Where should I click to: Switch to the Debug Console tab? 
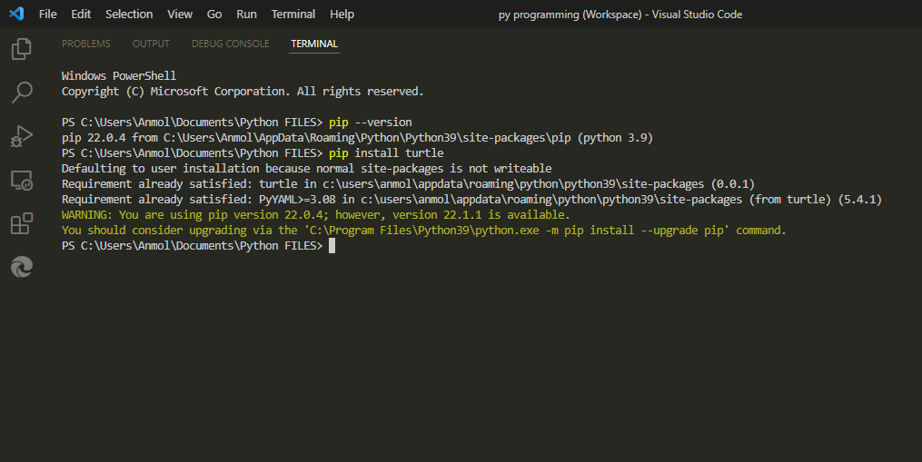[x=230, y=44]
